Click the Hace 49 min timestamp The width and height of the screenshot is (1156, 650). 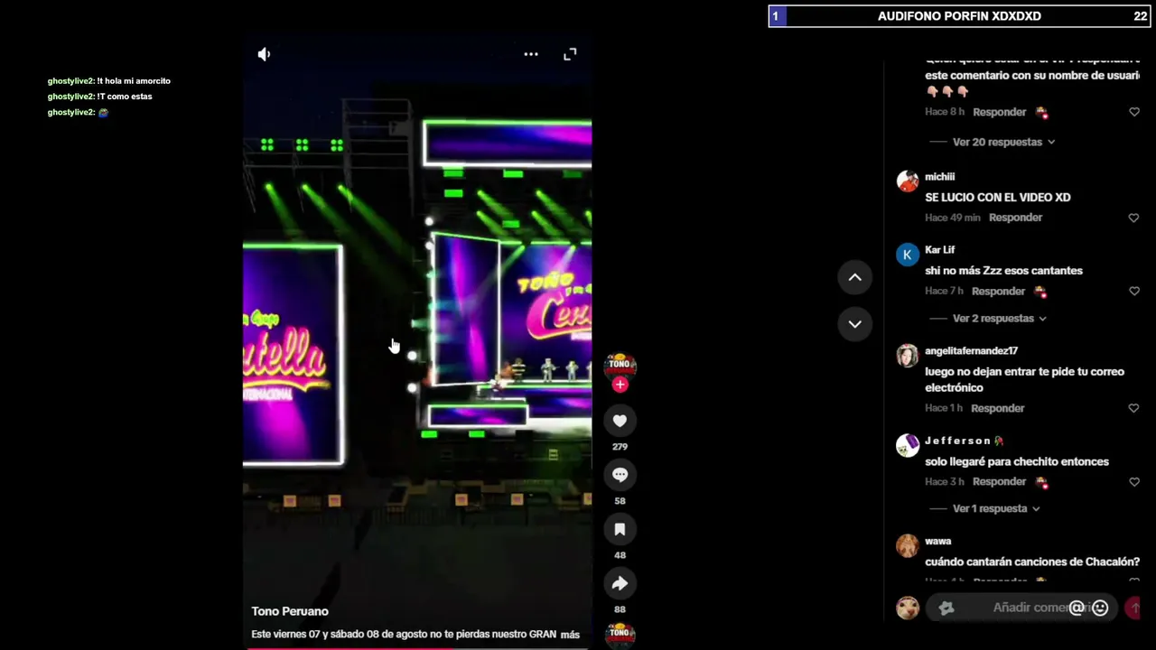(952, 218)
